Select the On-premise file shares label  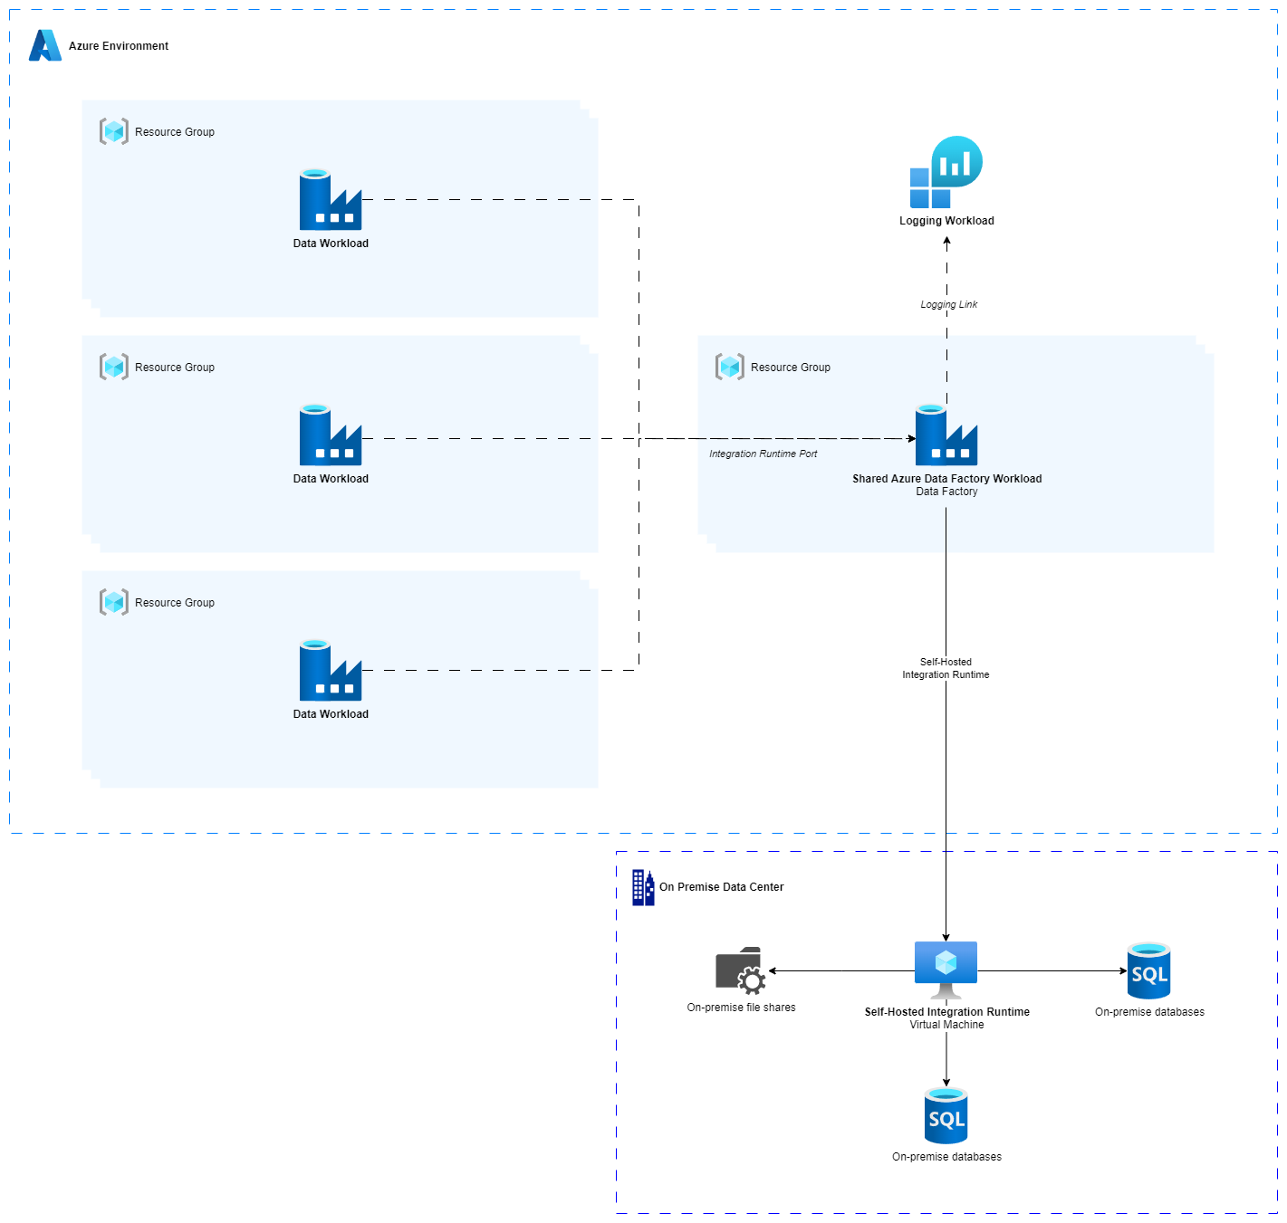pos(742,1008)
